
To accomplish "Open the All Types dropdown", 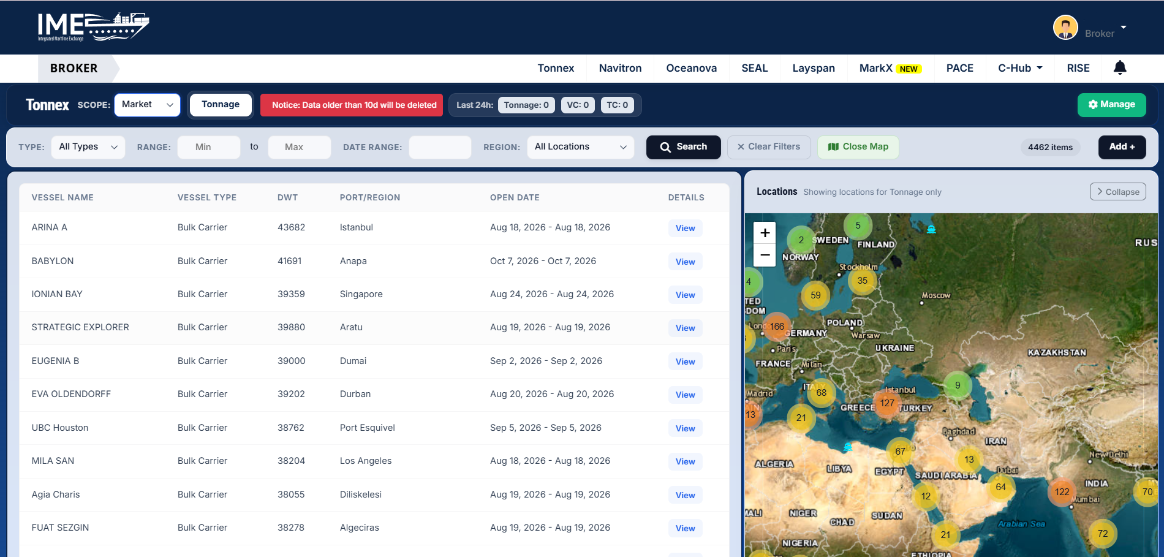I will (88, 147).
